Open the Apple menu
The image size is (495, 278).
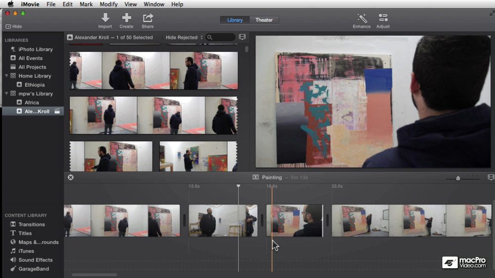pos(11,4)
